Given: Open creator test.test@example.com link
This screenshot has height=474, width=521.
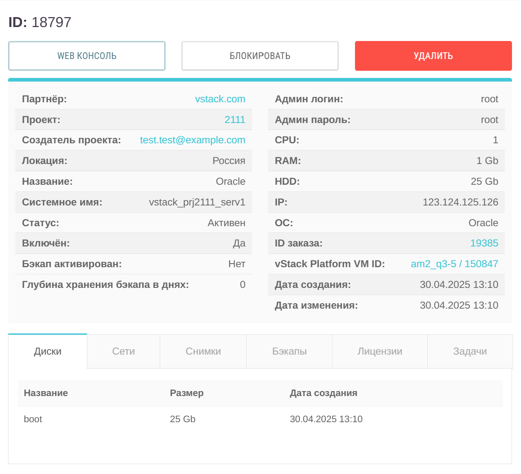Looking at the screenshot, I should tap(193, 140).
